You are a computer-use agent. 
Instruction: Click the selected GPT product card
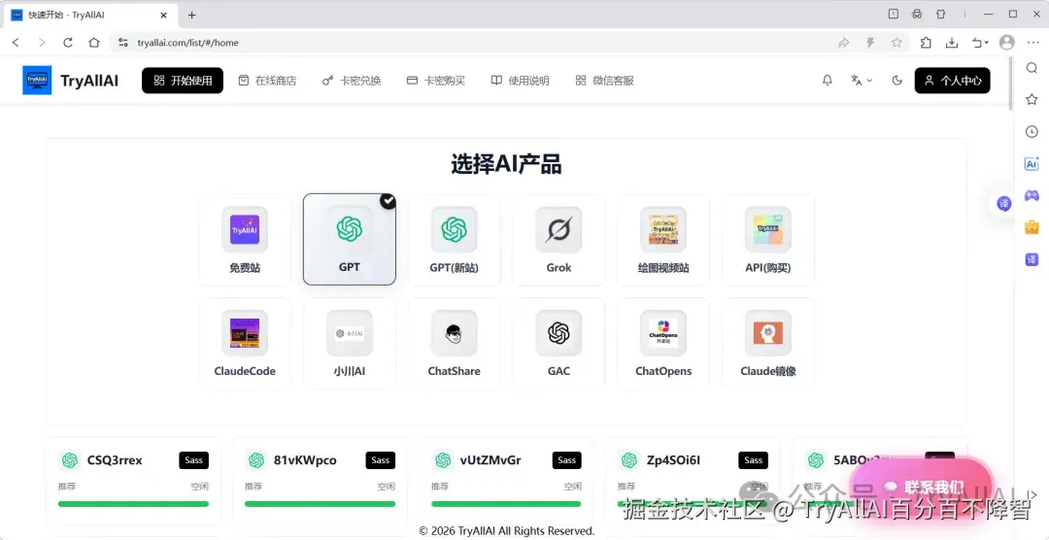click(350, 240)
